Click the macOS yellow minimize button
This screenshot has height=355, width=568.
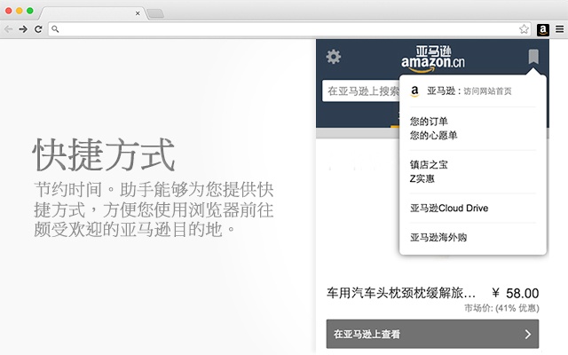[x=20, y=11]
